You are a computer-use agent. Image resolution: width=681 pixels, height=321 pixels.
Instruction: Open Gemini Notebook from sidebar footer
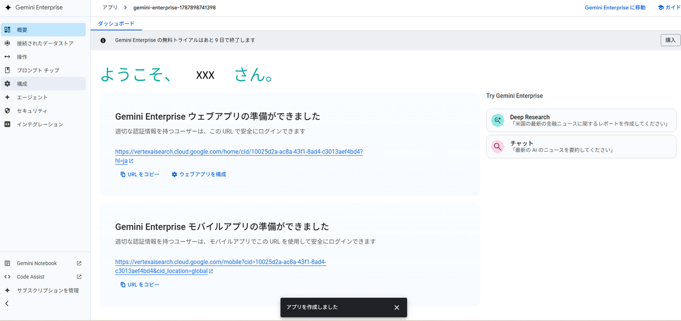[43, 263]
